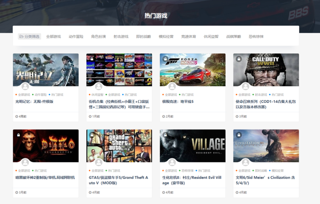The height and width of the screenshot is (204, 320).
Task: Open the 街机合集 game title link
Action: pos(119,104)
